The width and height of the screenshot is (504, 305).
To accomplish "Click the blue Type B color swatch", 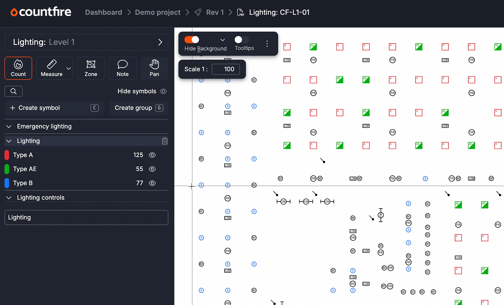I will [7, 183].
